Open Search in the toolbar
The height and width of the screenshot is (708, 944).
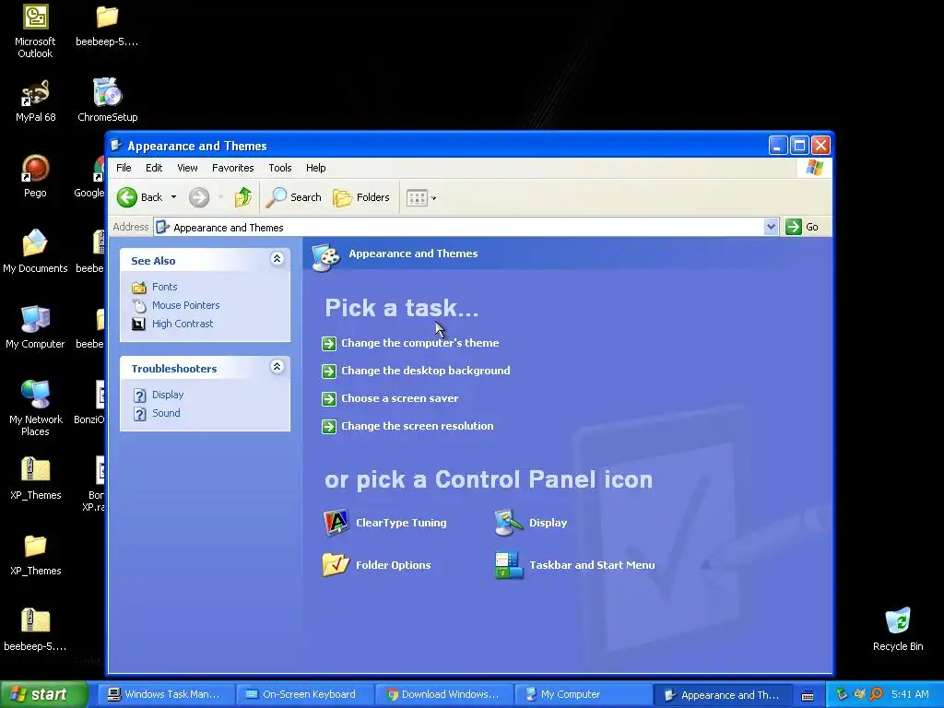pos(294,197)
